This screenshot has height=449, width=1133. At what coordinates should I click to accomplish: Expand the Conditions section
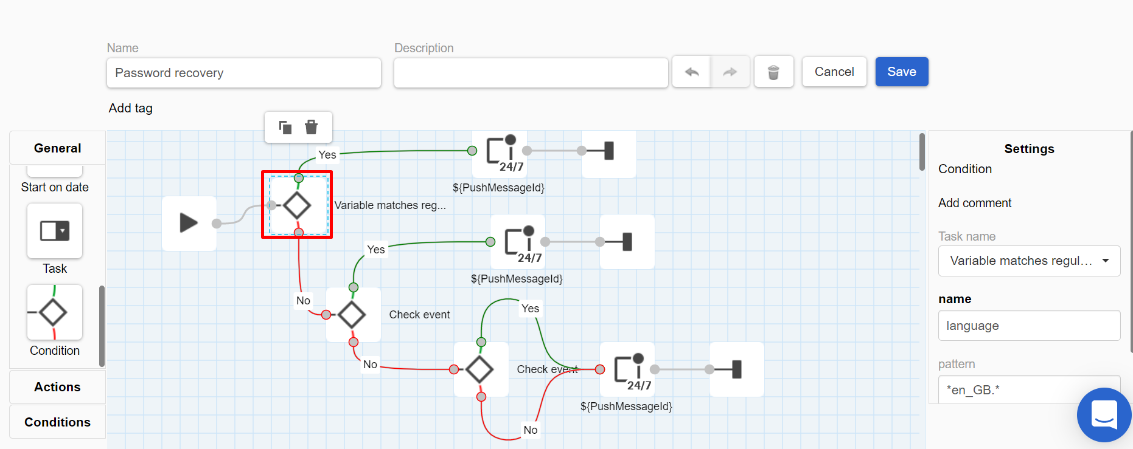click(57, 422)
